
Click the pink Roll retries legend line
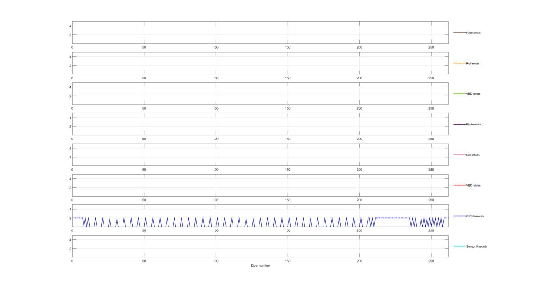tap(460, 155)
